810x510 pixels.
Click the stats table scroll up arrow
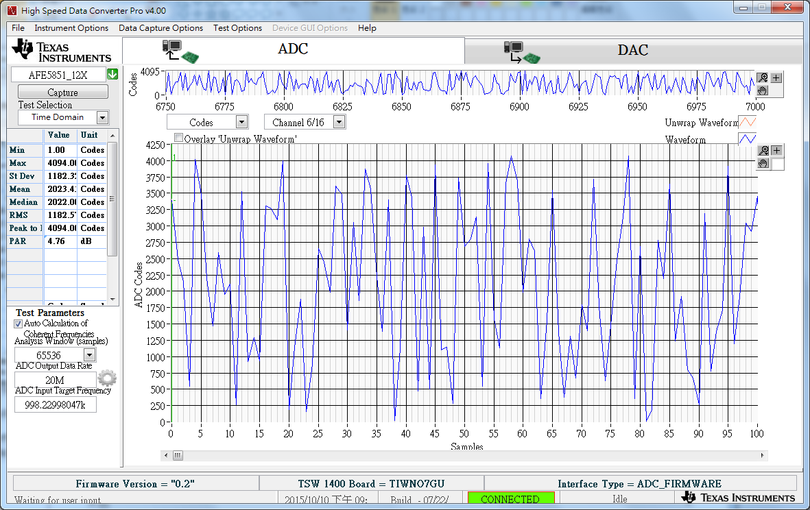pyautogui.click(x=112, y=135)
